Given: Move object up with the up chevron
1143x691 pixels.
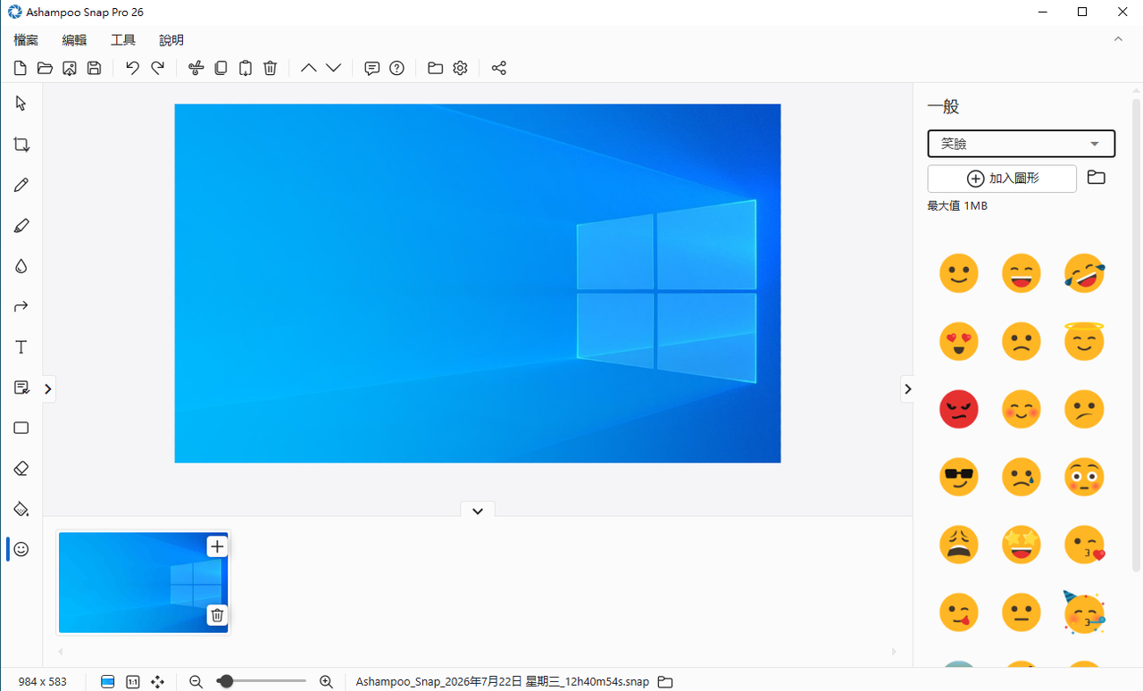Looking at the screenshot, I should coord(308,68).
